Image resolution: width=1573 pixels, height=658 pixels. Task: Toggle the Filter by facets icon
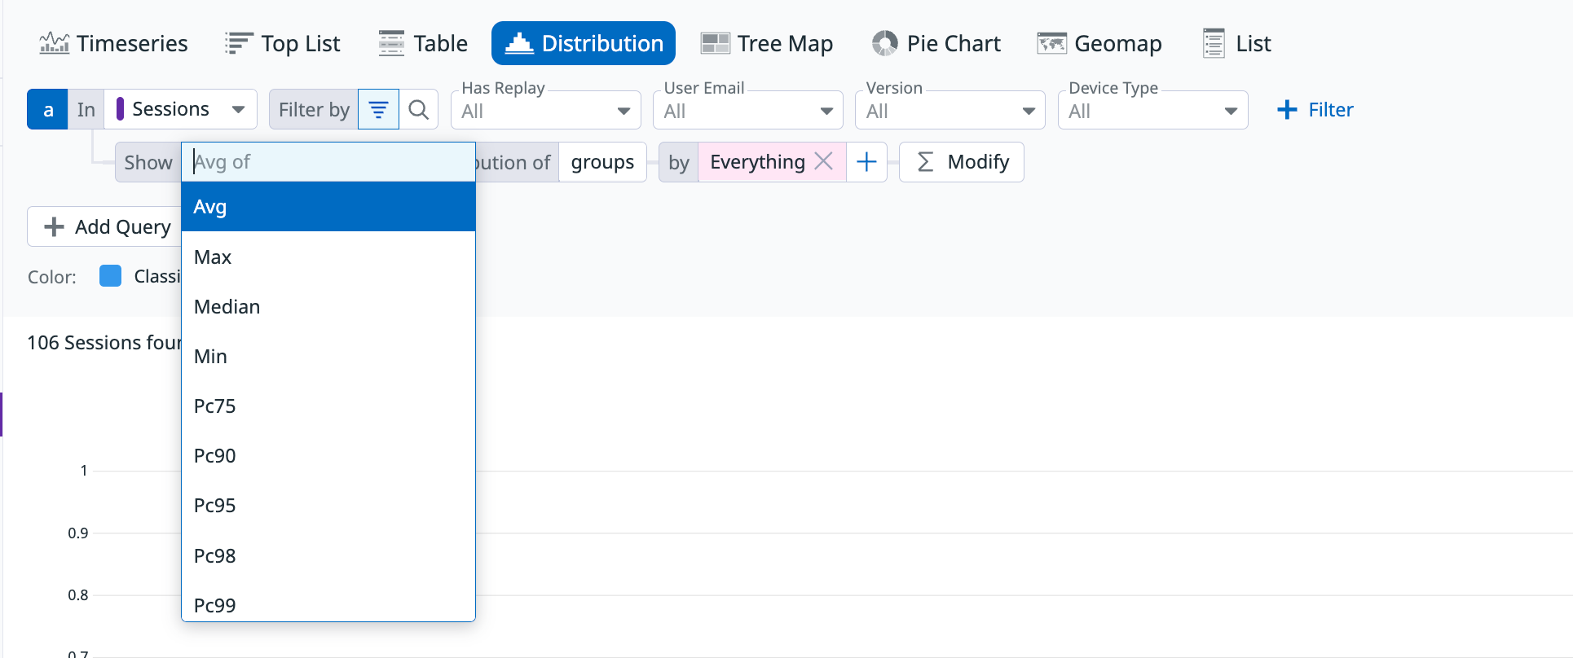[x=378, y=110]
